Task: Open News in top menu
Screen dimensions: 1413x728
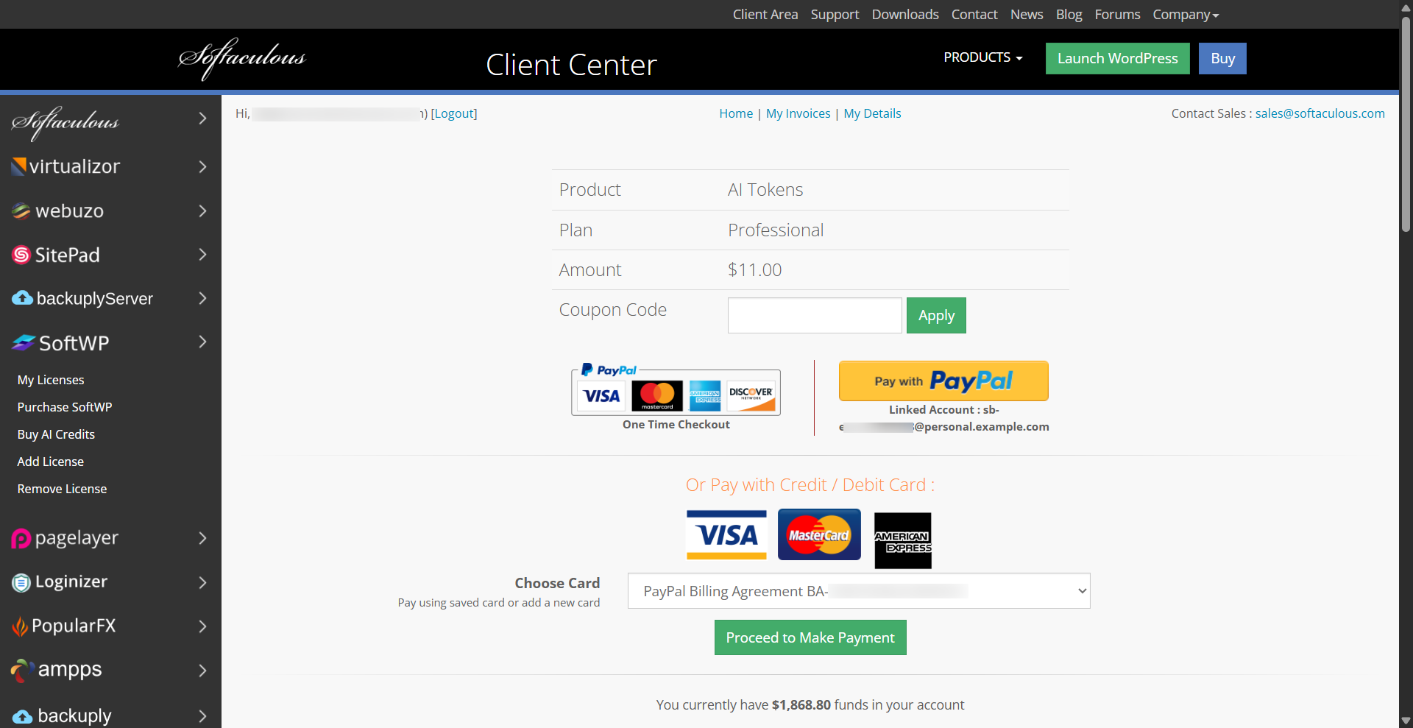Action: [1027, 15]
